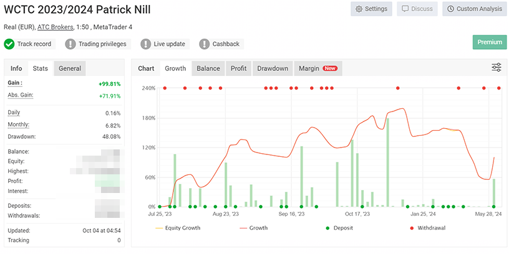
Task: Click the green Track record checkmark icon
Action: tap(9, 44)
